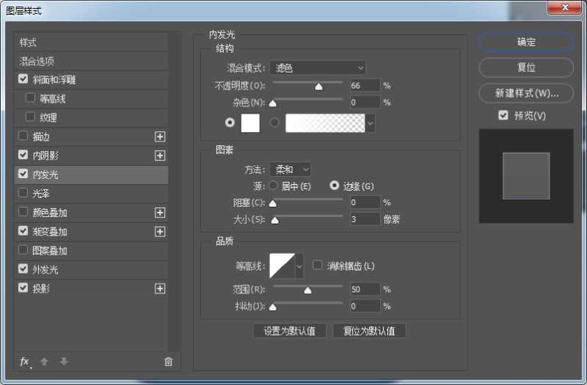Select the 投影 effect row

[91, 288]
